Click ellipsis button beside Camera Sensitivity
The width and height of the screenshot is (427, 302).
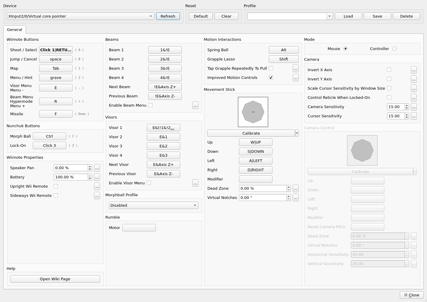click(414, 107)
